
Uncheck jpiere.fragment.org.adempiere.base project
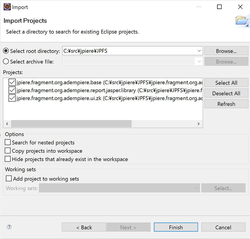[12, 82]
